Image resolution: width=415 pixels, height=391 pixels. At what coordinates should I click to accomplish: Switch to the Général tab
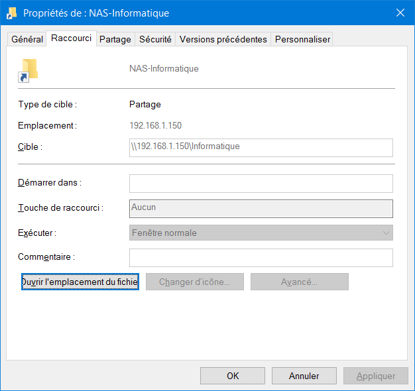point(27,39)
